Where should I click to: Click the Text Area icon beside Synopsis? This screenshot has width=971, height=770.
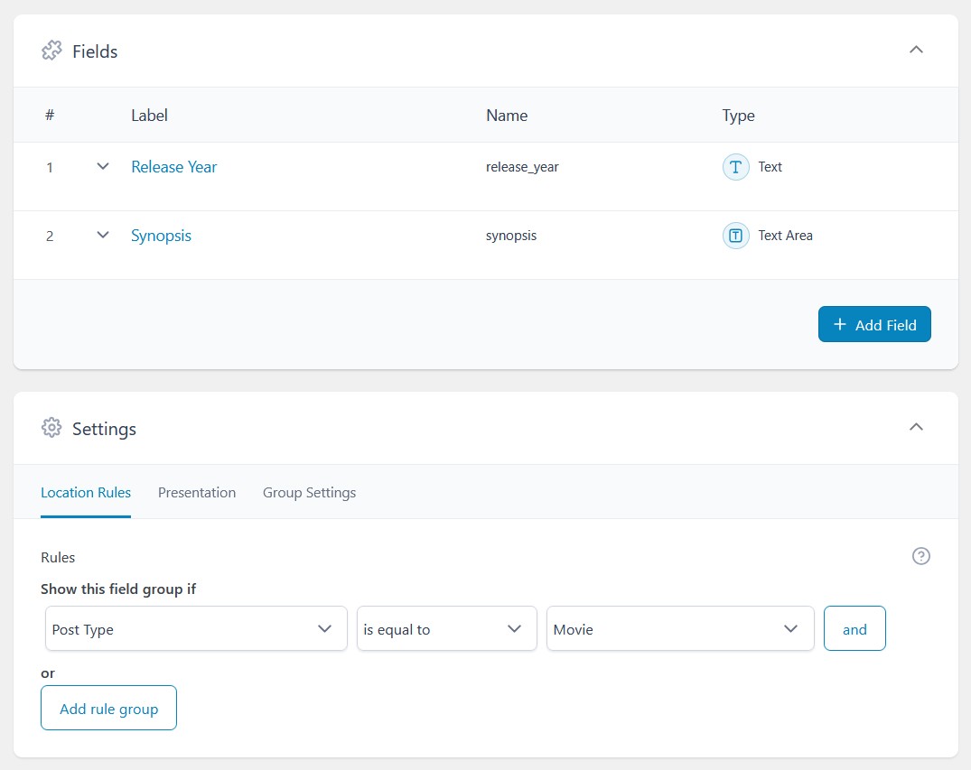[x=735, y=236]
